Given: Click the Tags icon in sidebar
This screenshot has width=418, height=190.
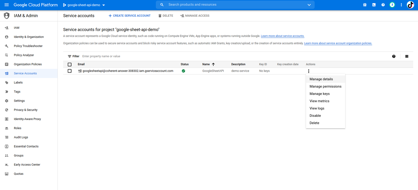Looking at the screenshot, I should (7, 92).
